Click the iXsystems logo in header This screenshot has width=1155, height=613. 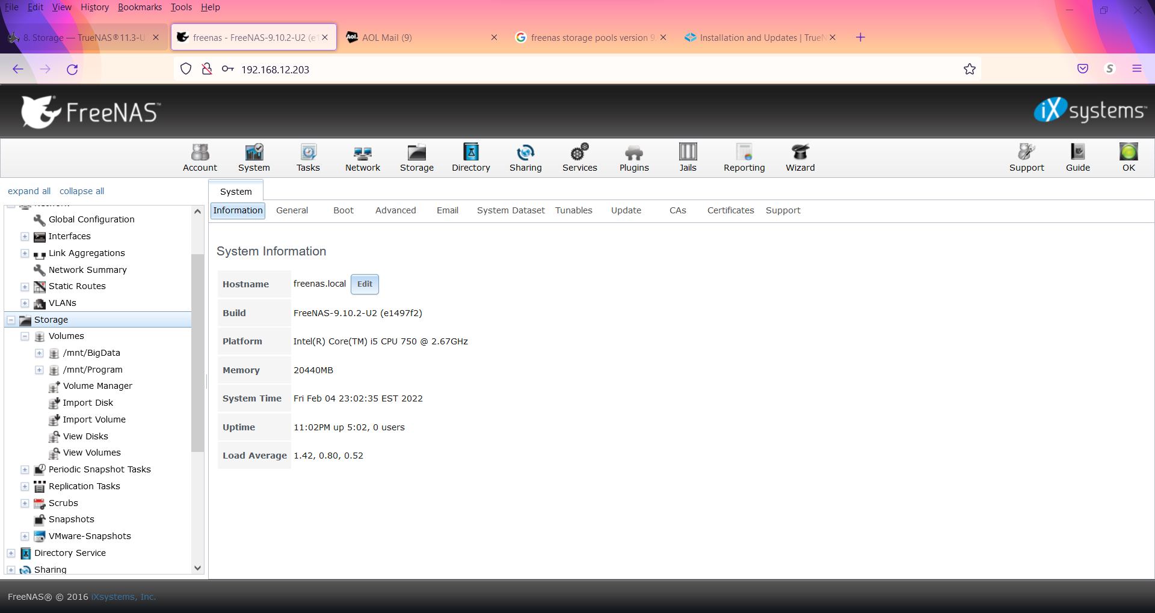coord(1090,110)
